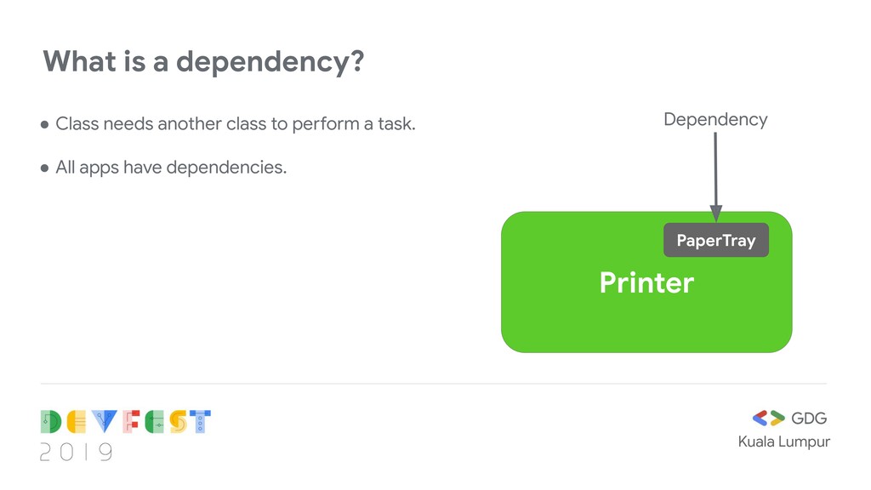The width and height of the screenshot is (871, 490).
Task: Select the gray PaperTray box
Action: point(716,240)
